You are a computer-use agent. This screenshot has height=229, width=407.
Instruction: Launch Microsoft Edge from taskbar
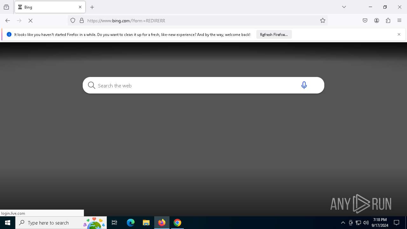tap(131, 223)
